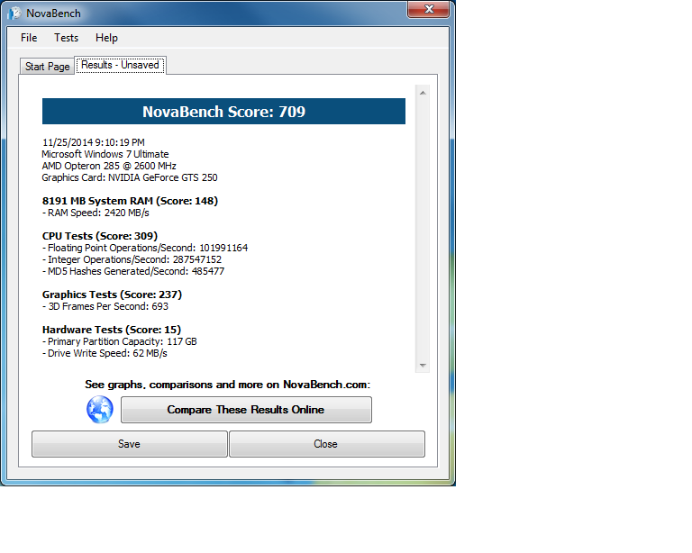Close the NovaBench window

pyautogui.click(x=428, y=9)
